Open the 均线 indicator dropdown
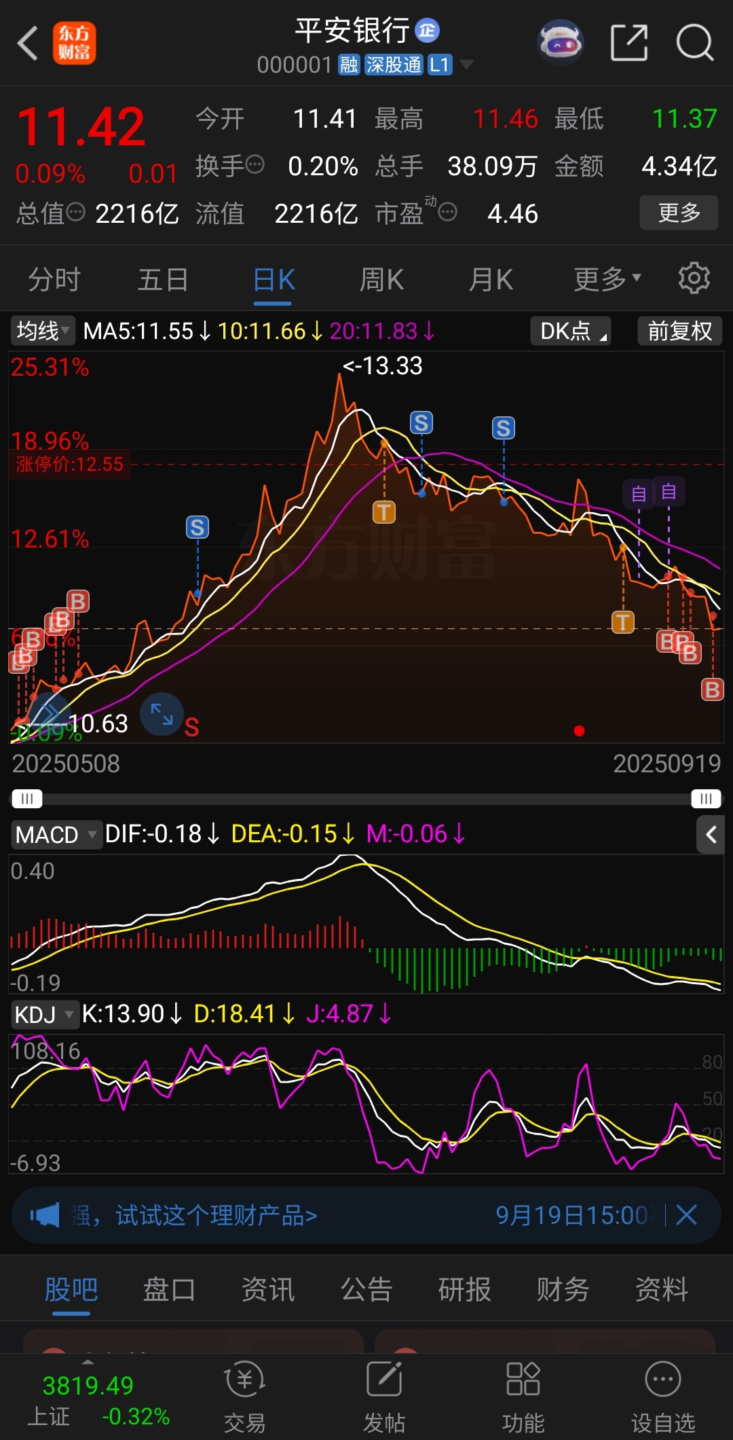 coord(42,331)
